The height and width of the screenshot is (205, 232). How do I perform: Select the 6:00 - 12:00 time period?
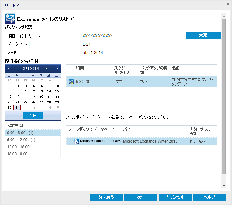pos(33,140)
